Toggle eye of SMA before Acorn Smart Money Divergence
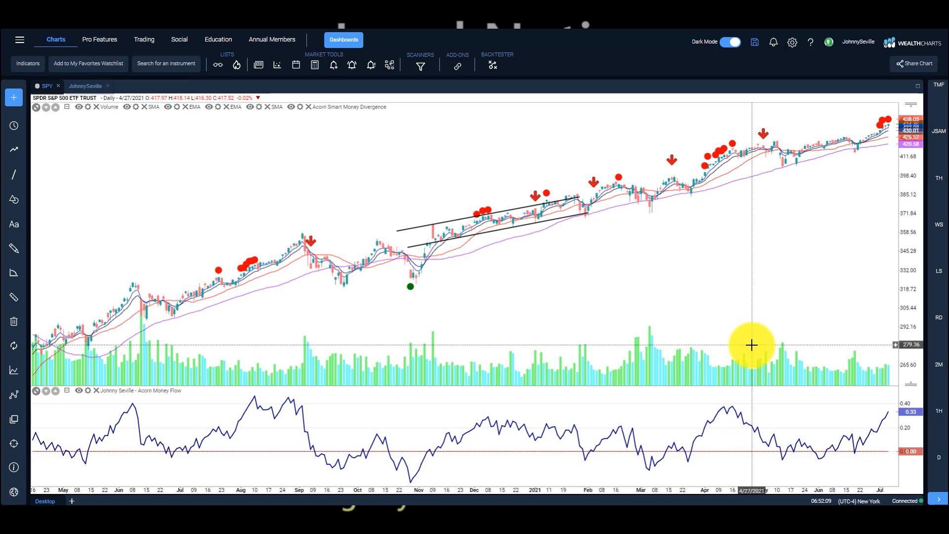Image resolution: width=949 pixels, height=534 pixels. point(250,107)
